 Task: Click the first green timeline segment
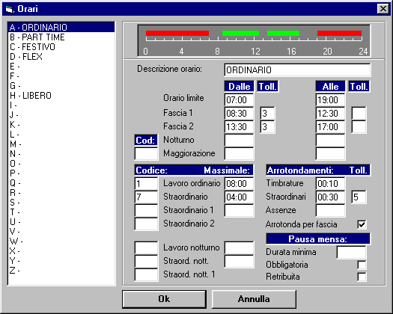pos(240,33)
